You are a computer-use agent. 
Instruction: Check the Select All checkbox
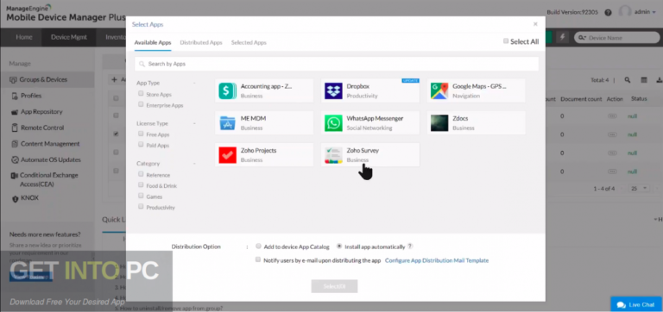click(506, 41)
